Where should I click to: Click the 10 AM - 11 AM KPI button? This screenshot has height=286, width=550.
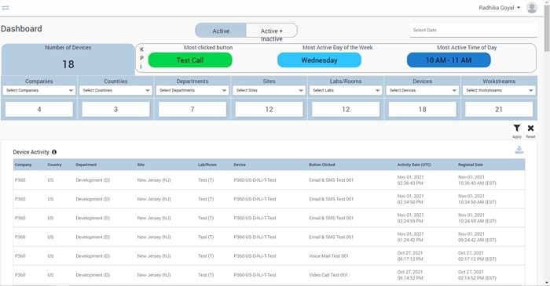[x=449, y=60]
